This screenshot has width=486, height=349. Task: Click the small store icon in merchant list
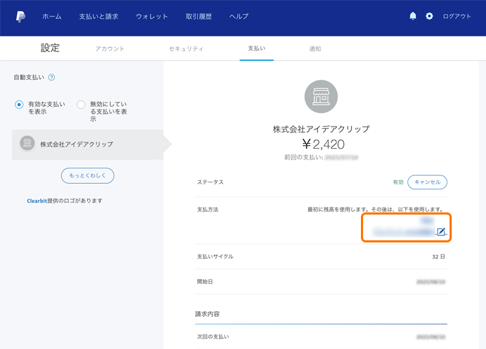27,144
